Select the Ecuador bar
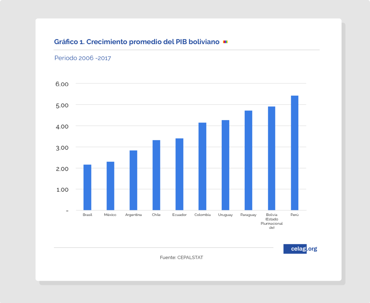370x303 pixels. pos(180,174)
